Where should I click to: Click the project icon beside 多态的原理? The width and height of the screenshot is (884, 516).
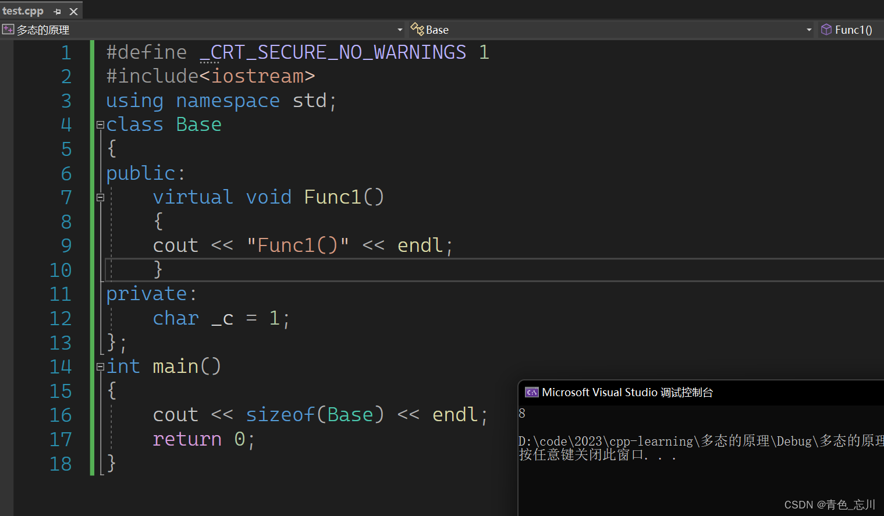8,29
